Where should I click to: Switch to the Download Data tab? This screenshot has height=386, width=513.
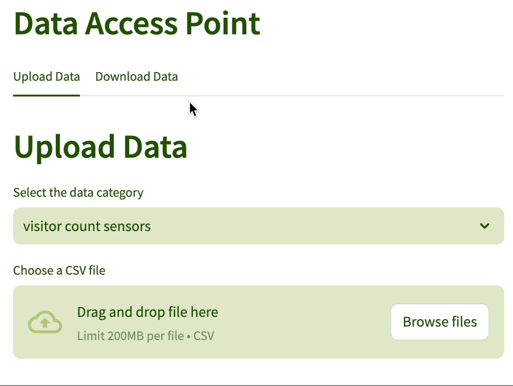coord(136,77)
